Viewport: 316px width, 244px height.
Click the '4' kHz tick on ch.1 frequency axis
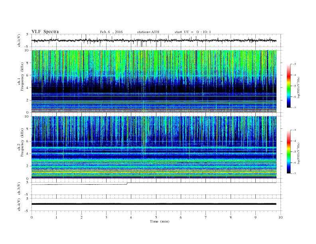pos(28,88)
